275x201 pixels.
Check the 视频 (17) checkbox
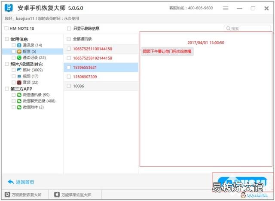click(x=13, y=76)
